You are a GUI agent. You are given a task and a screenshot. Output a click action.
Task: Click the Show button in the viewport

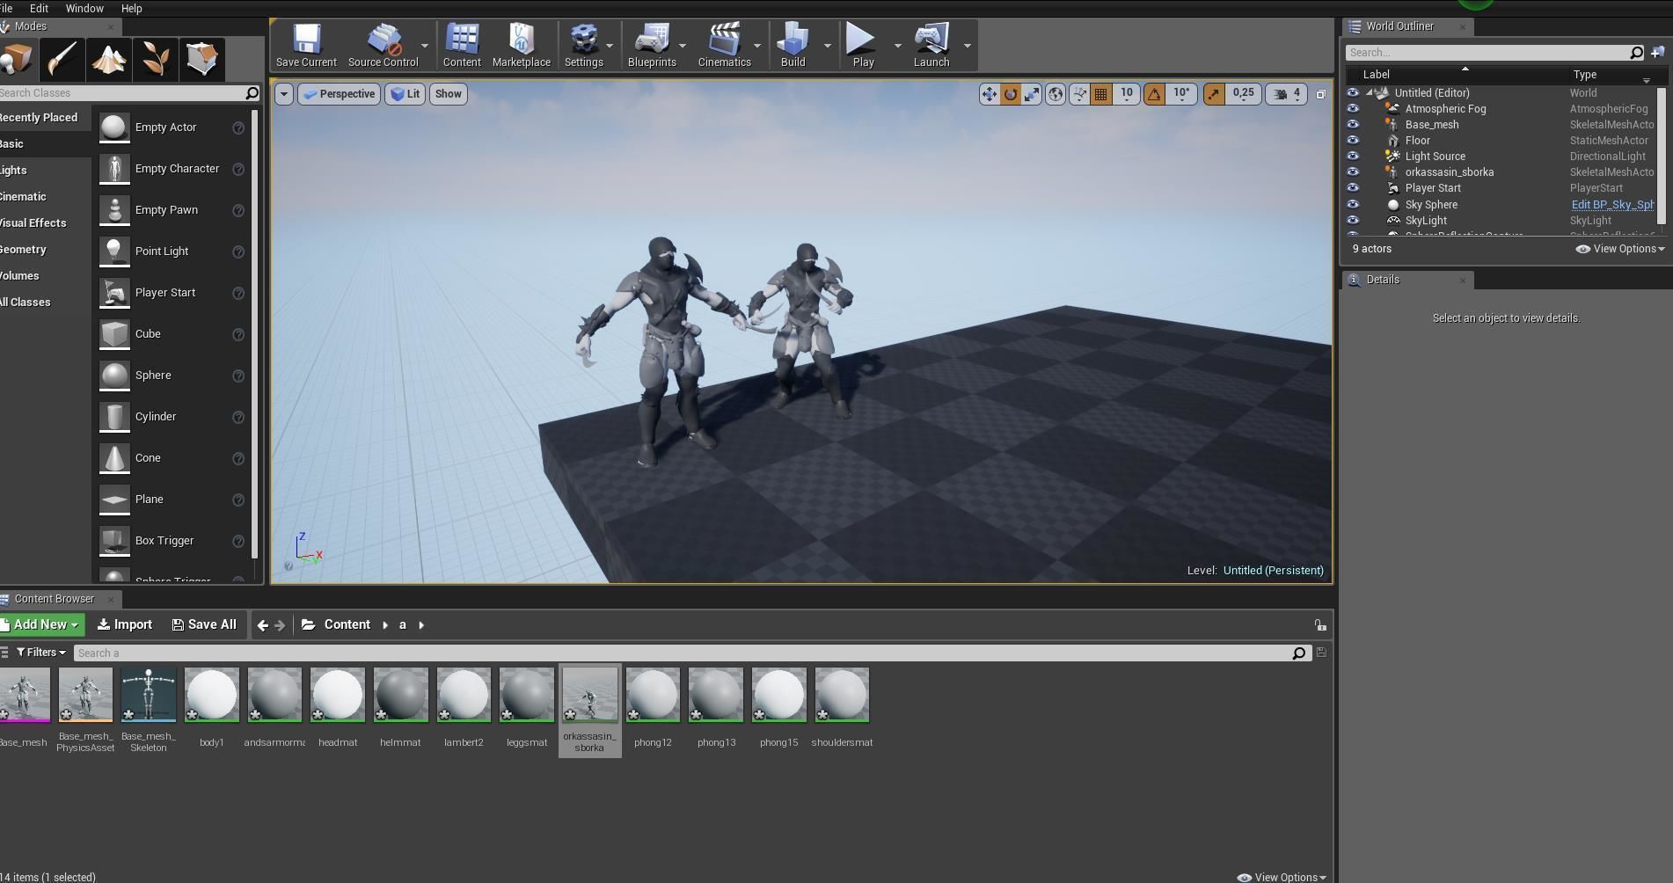pos(448,94)
